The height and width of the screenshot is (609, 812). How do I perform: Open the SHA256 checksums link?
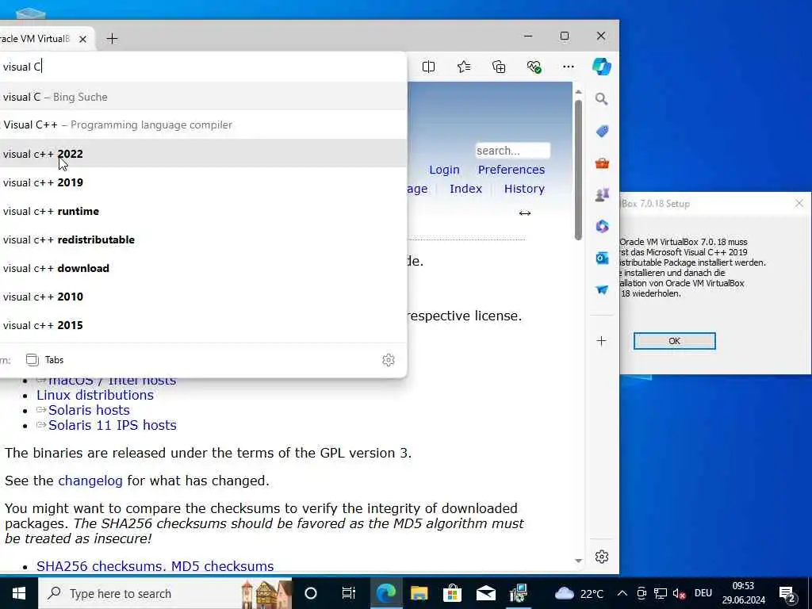tap(101, 566)
